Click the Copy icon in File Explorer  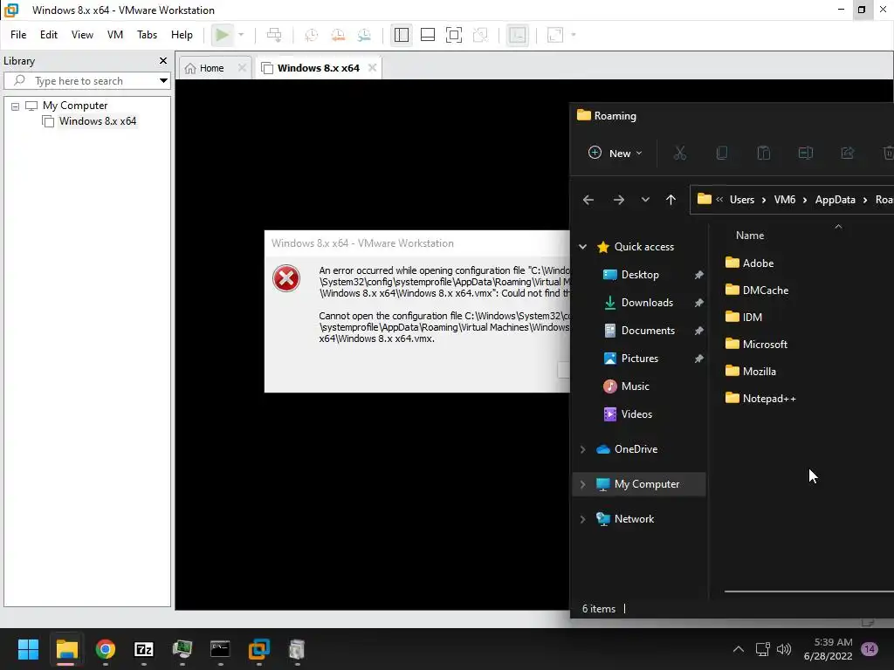[x=722, y=154]
